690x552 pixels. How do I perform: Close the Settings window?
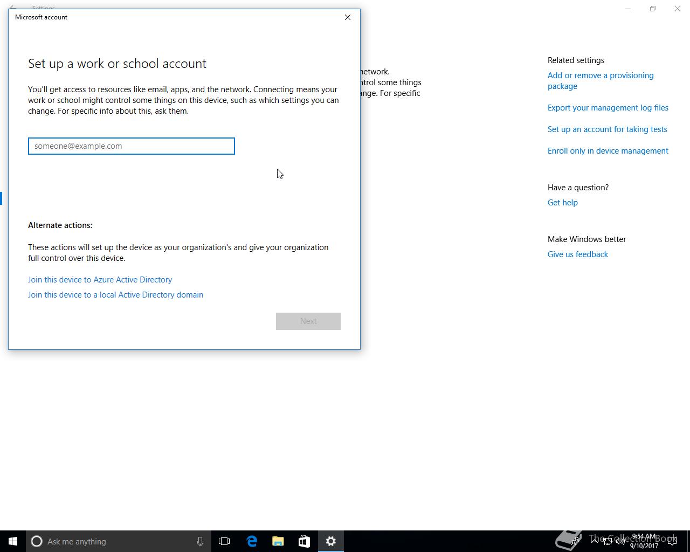pyautogui.click(x=678, y=9)
